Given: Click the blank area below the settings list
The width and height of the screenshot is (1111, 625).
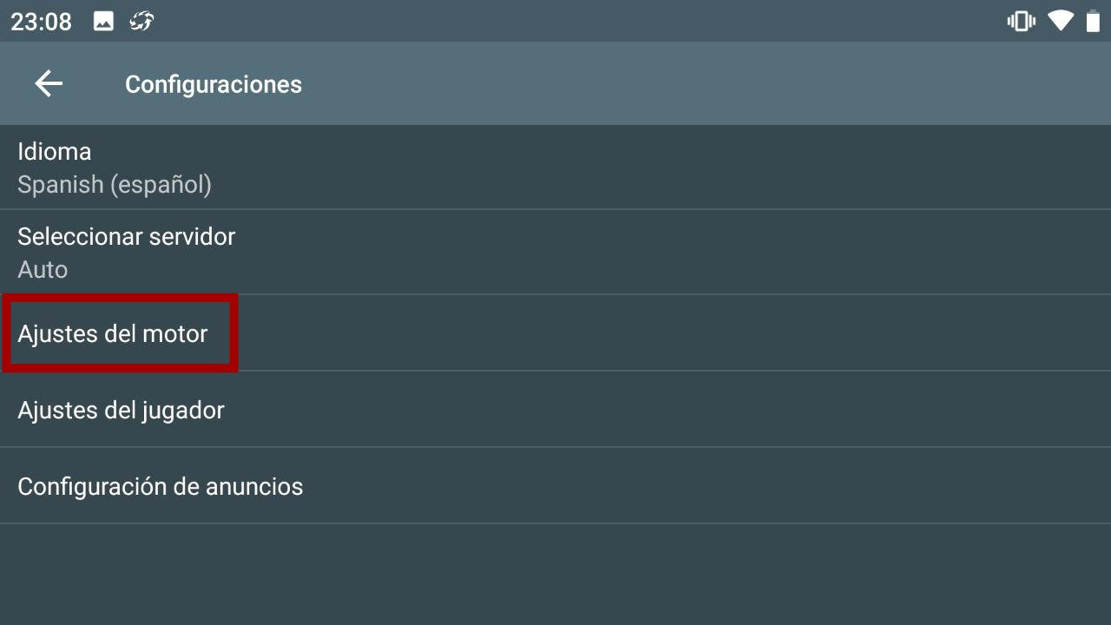Looking at the screenshot, I should (x=555, y=575).
